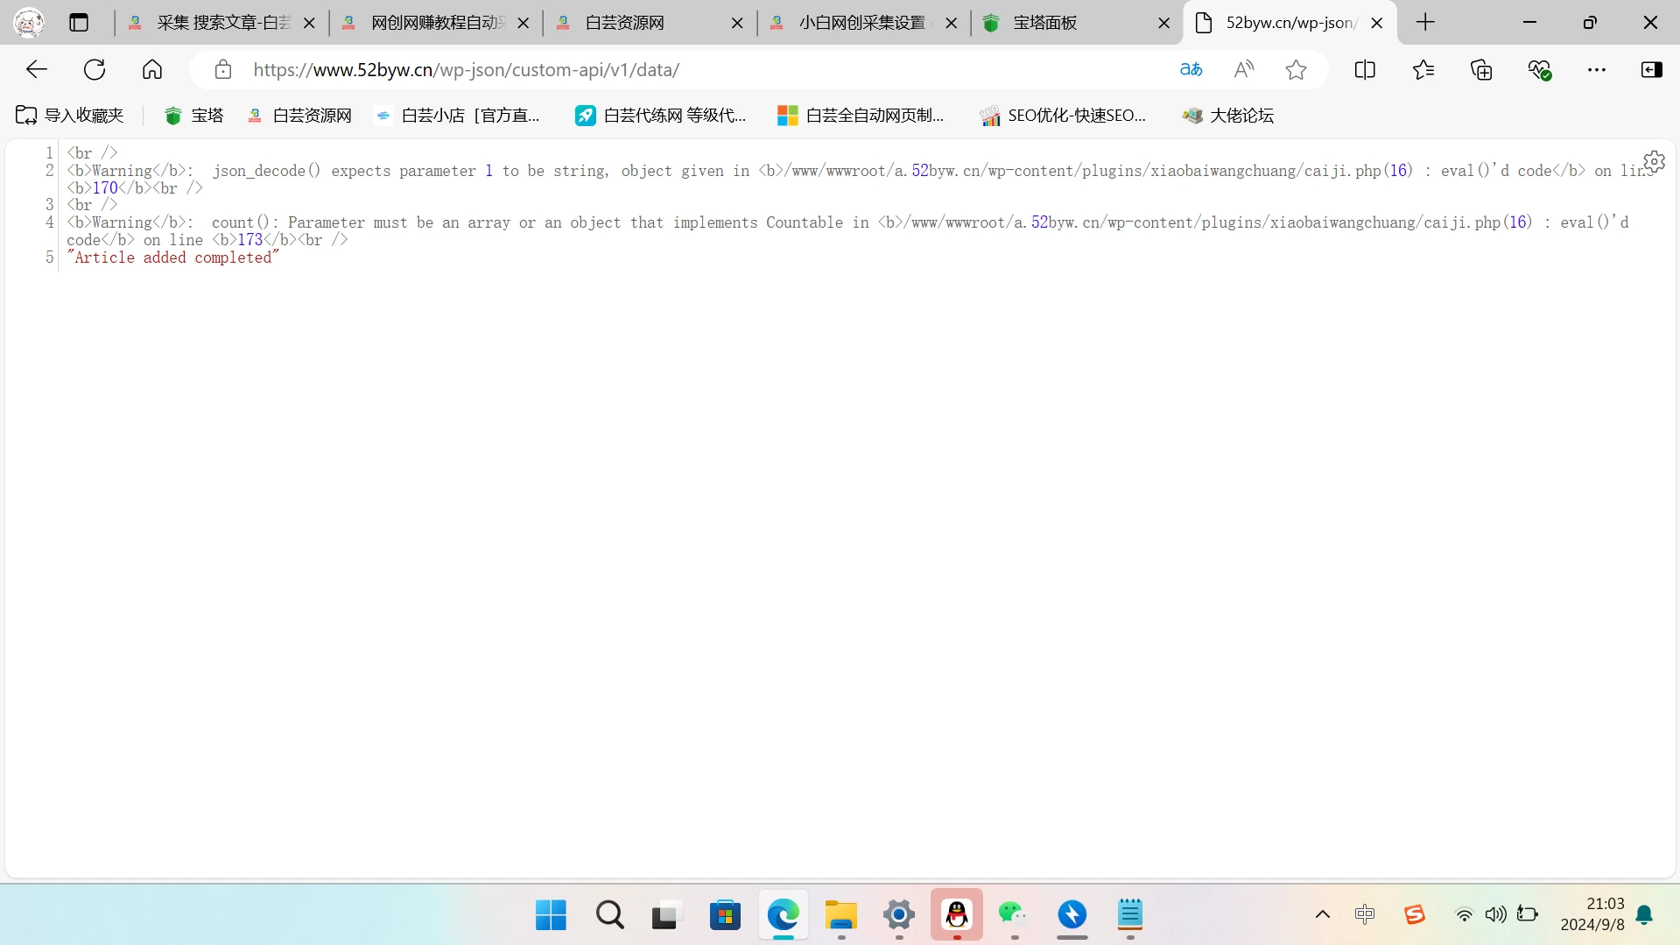
Task: Open browser settings and more menu
Action: (1596, 70)
